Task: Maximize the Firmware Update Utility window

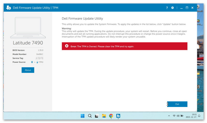Action: click(x=187, y=8)
